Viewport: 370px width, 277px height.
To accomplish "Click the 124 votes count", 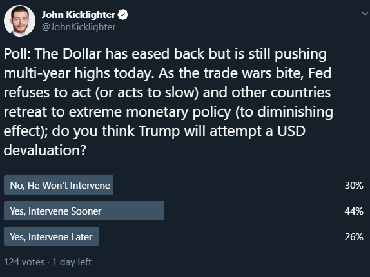I will [24, 262].
